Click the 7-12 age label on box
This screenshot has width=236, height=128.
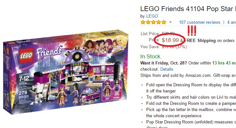click(24, 78)
